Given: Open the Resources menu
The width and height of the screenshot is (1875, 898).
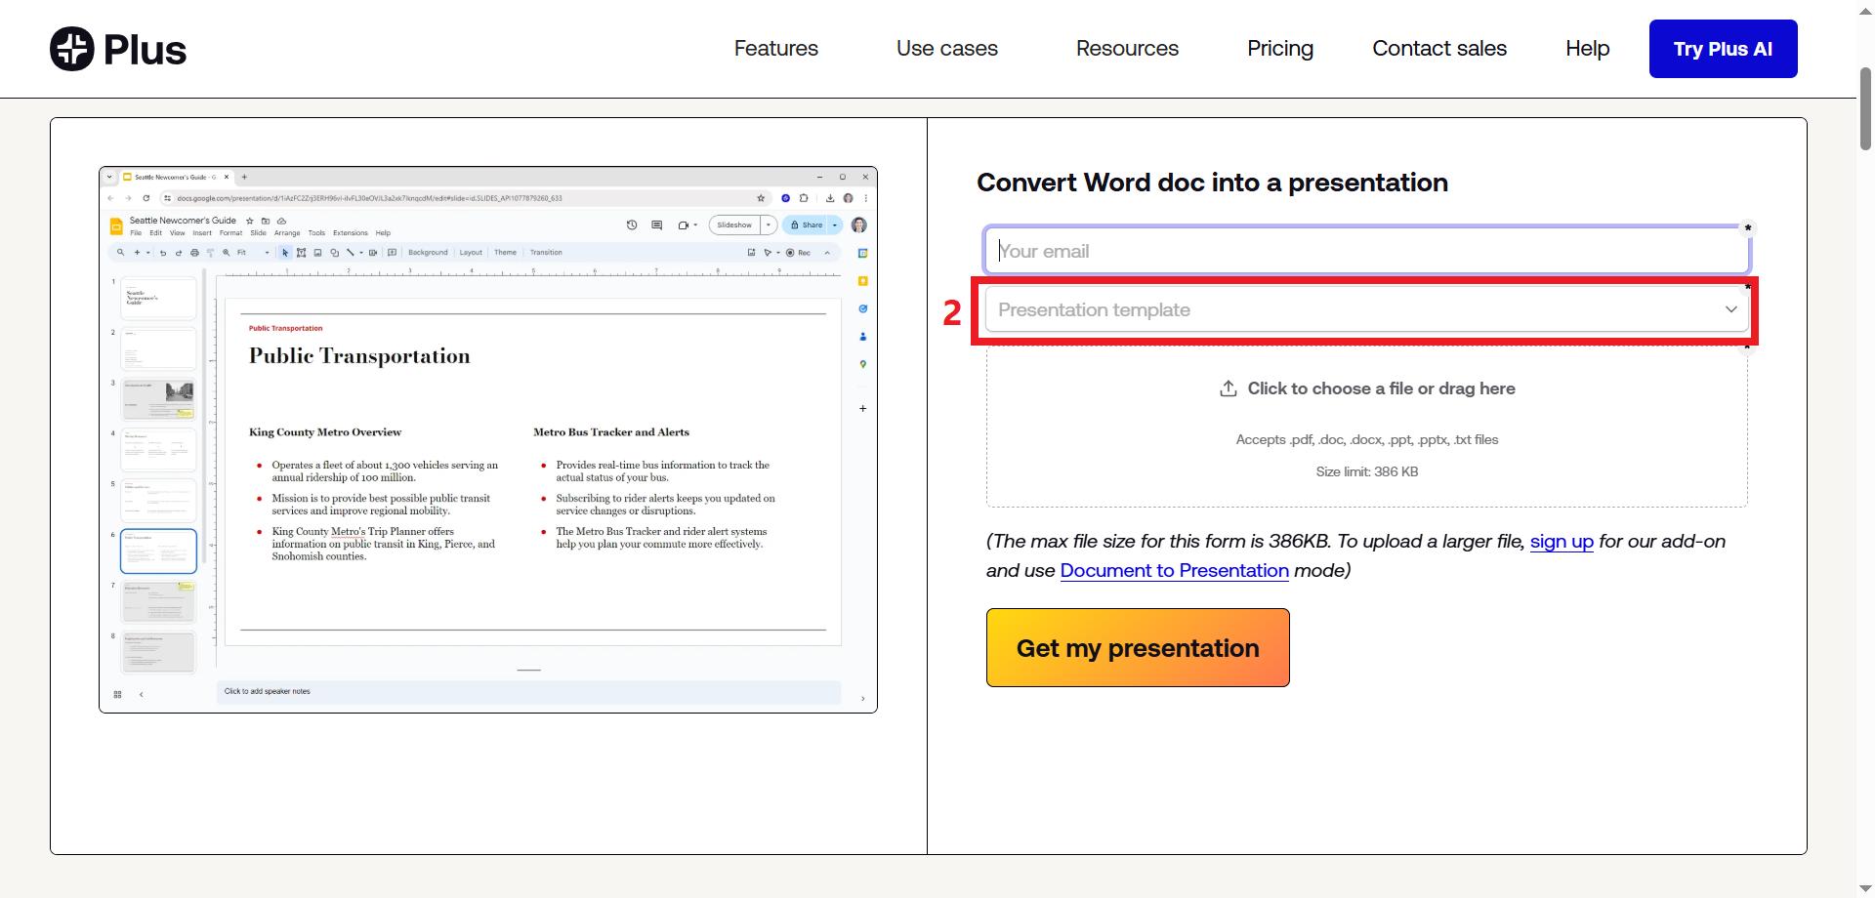Looking at the screenshot, I should pyautogui.click(x=1127, y=49).
